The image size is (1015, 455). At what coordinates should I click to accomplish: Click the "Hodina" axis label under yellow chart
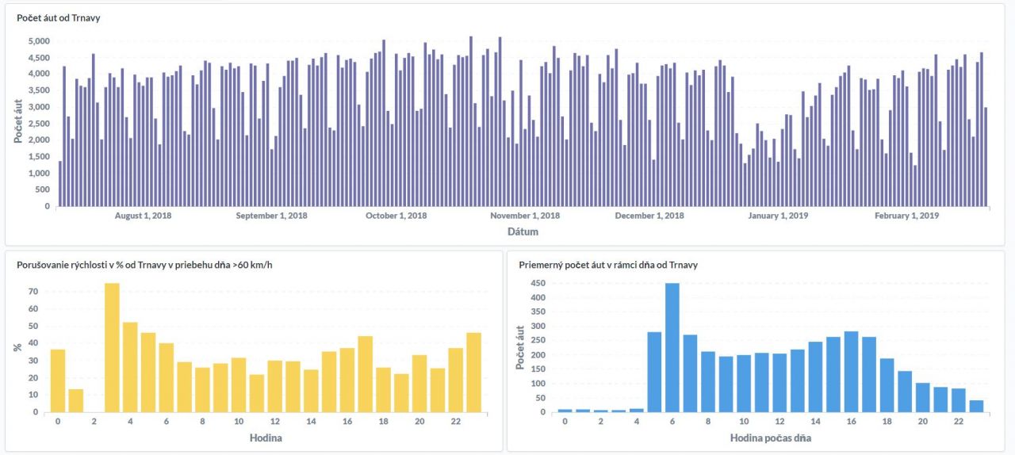click(x=266, y=438)
